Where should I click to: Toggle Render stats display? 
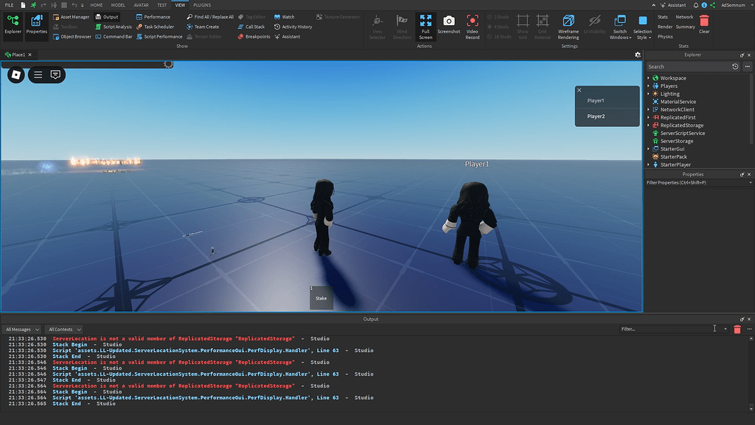click(665, 27)
